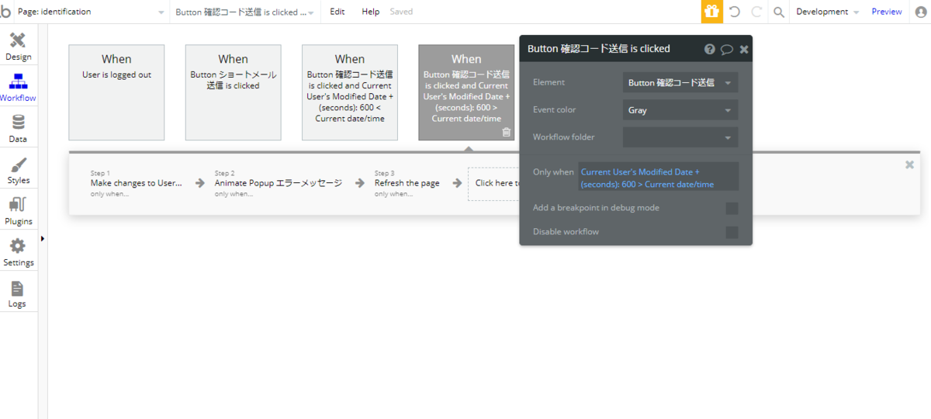Open the Workflow tab in sidebar
This screenshot has width=931, height=419.
(x=19, y=88)
